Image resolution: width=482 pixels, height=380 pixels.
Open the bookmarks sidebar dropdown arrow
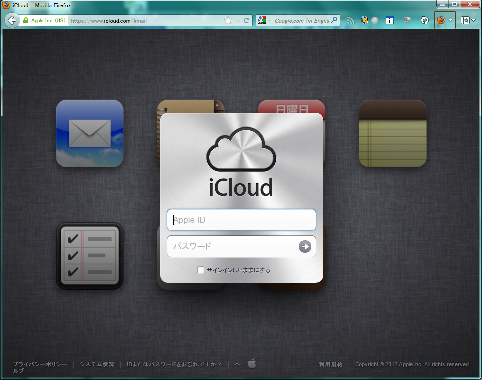472,20
